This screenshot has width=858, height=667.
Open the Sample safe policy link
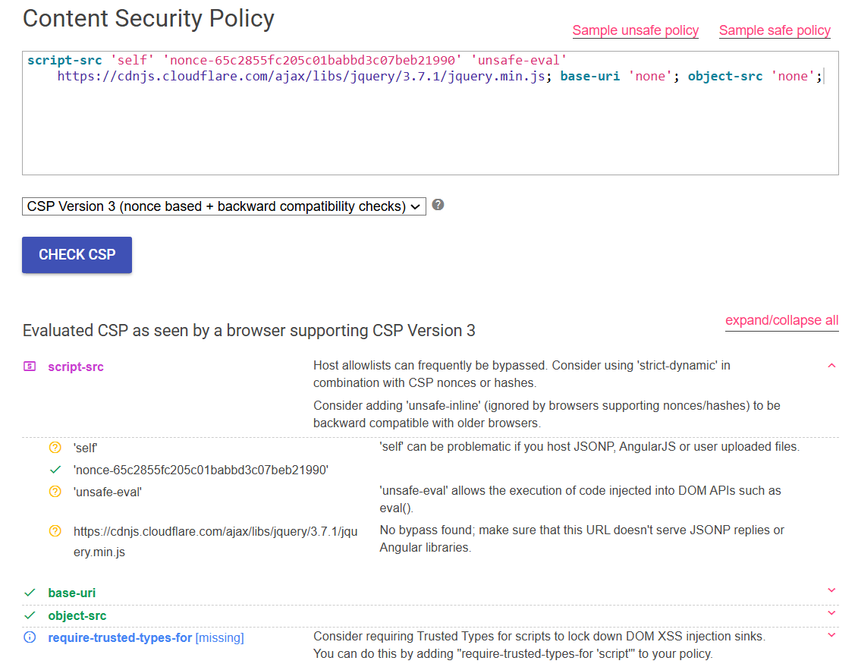pyautogui.click(x=775, y=30)
